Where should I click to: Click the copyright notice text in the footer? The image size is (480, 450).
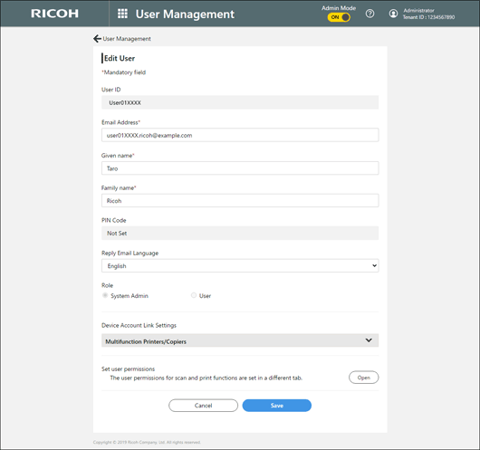[147, 442]
